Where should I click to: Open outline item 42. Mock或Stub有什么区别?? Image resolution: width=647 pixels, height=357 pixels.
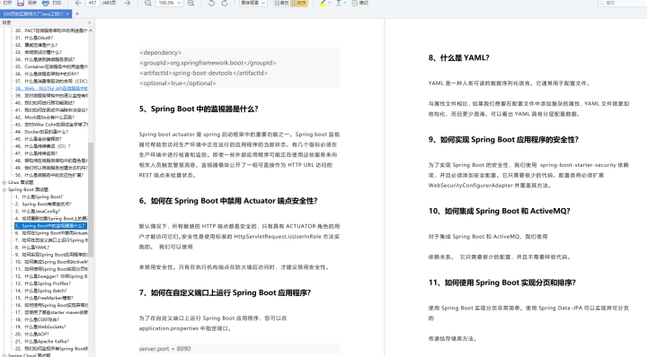tap(45, 118)
